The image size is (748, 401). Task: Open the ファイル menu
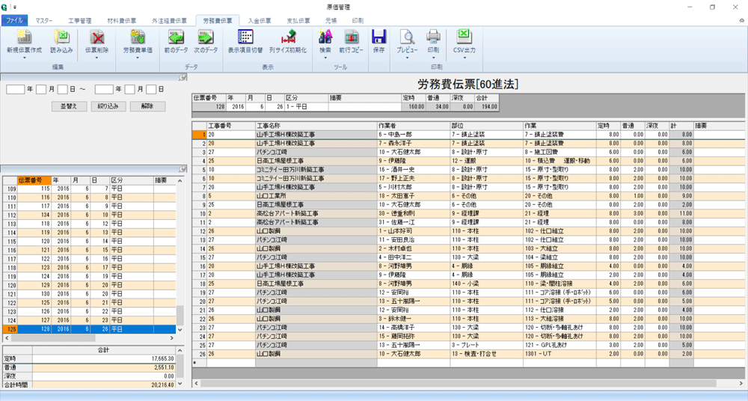coord(16,21)
